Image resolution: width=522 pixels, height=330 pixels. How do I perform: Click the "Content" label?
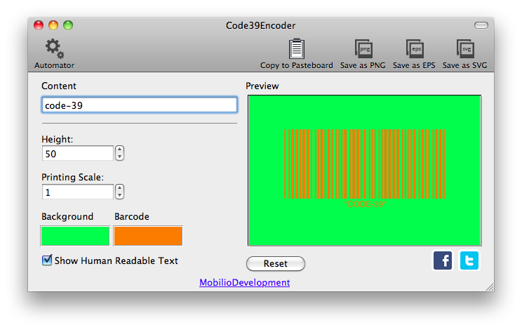pyautogui.click(x=59, y=86)
